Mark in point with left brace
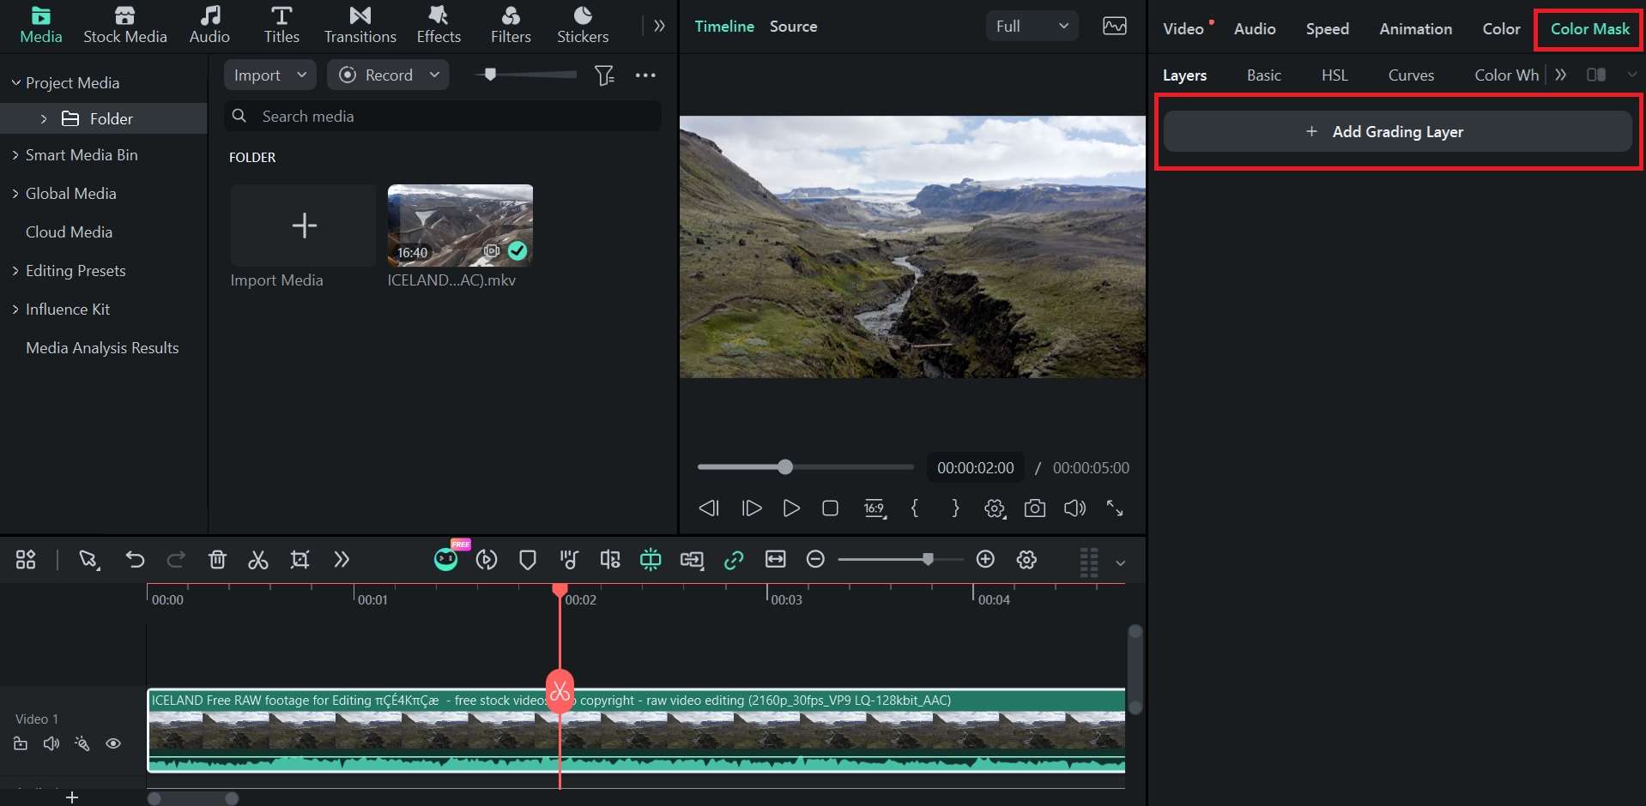This screenshot has height=806, width=1646. [915, 508]
